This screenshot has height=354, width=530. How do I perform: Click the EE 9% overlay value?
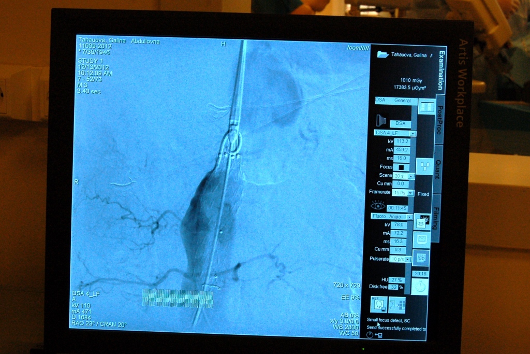pyautogui.click(x=350, y=298)
